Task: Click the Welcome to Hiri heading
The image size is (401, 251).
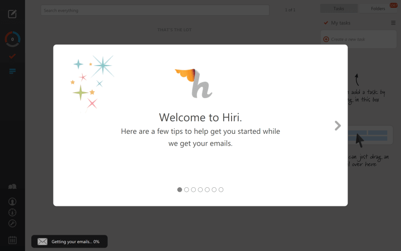Action: [x=200, y=117]
